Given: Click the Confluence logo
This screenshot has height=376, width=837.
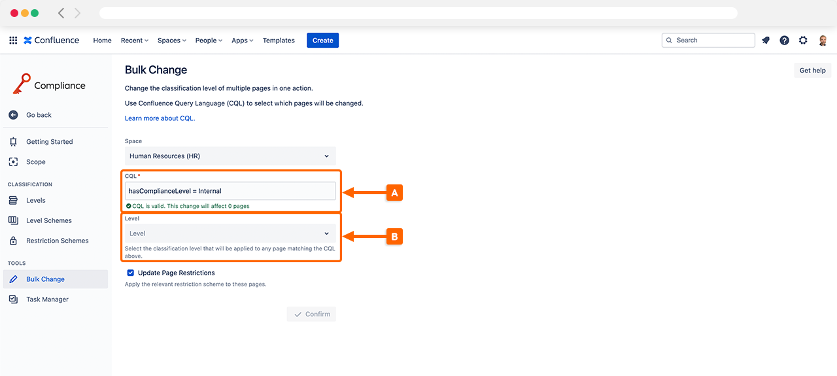Looking at the screenshot, I should point(51,41).
